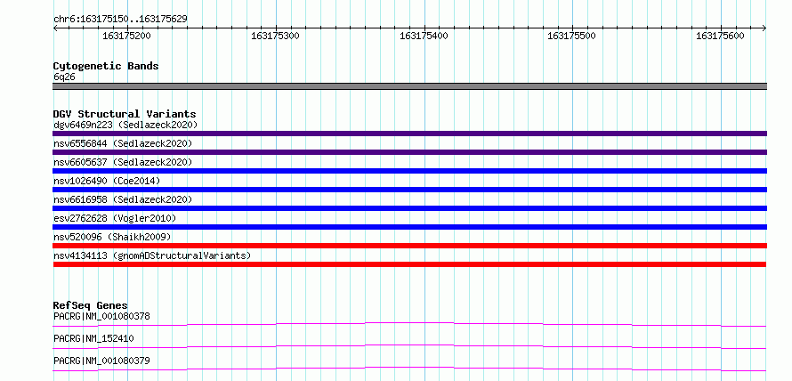Click the purple bar for nsv6556844
Viewport: 792px width, 381px height.
409,152
